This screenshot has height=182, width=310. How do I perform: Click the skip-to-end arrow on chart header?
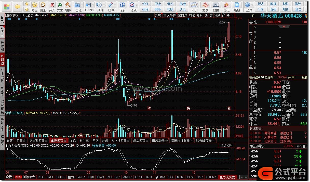(228, 15)
